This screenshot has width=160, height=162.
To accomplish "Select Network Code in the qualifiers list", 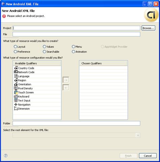I will pyautogui.click(x=37, y=72).
